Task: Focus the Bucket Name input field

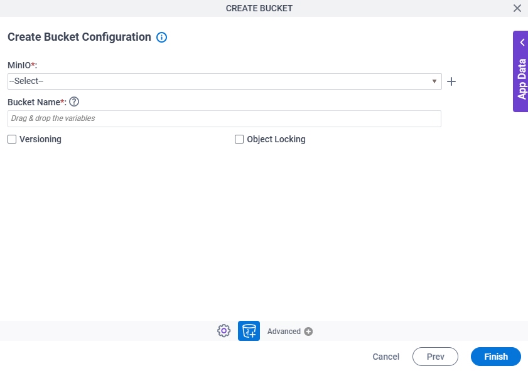Action: (224, 118)
